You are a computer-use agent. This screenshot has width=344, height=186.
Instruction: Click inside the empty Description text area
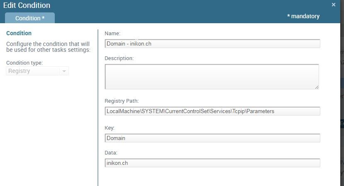click(212, 76)
